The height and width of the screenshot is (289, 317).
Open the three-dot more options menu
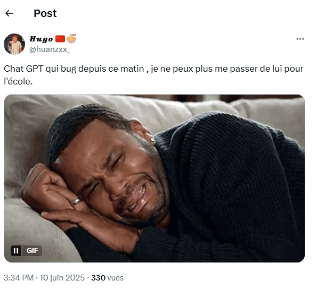click(x=300, y=39)
